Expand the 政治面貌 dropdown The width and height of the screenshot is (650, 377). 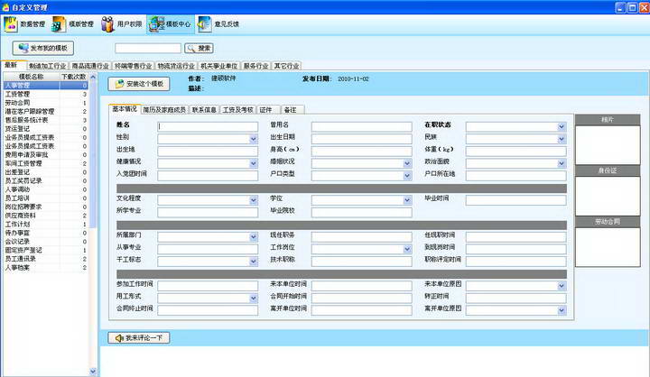pyautogui.click(x=562, y=163)
